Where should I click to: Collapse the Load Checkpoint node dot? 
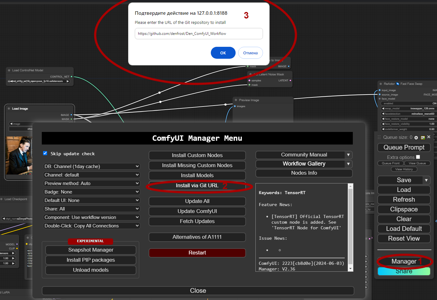(2, 199)
